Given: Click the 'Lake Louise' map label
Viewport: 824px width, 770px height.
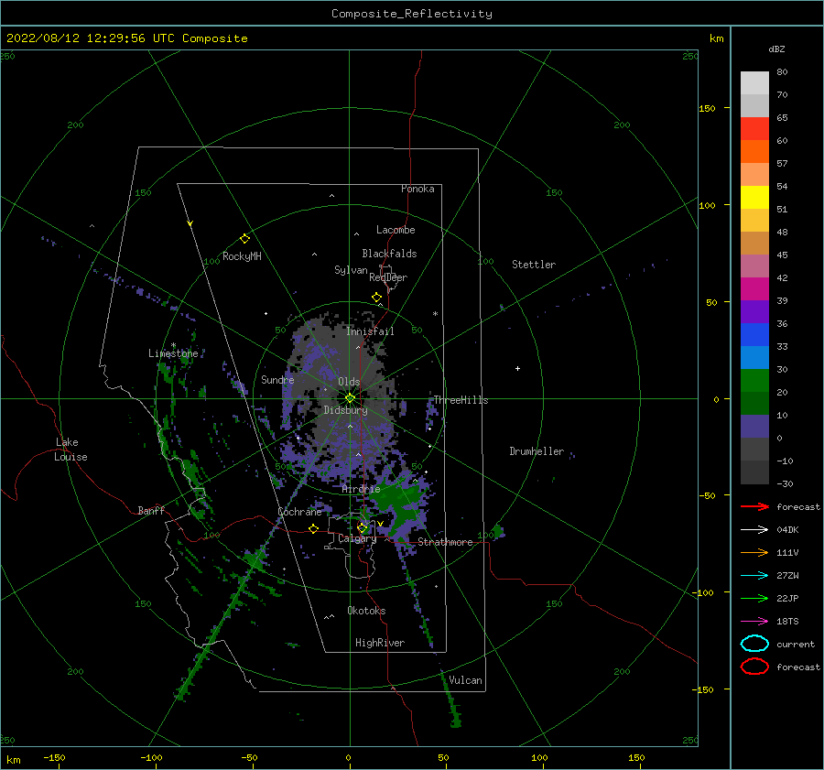Looking at the screenshot, I should [x=70, y=450].
